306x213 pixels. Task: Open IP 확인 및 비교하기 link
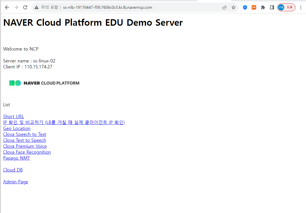64,122
